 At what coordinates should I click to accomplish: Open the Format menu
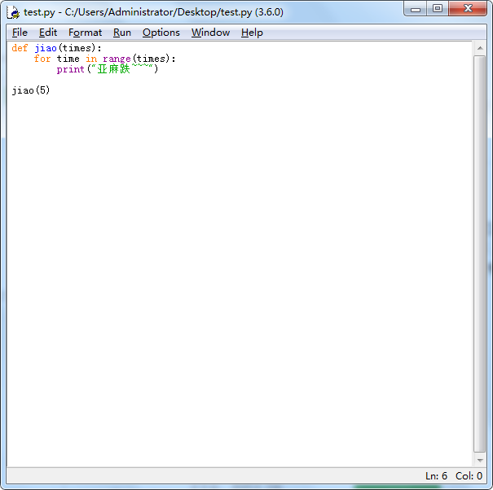[85, 33]
